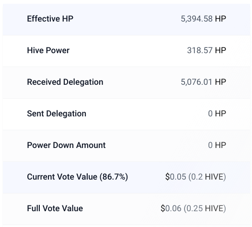This screenshot has height=227, width=252.
Task: Click Current Vote Value (86.7%) label
Action: [78, 177]
